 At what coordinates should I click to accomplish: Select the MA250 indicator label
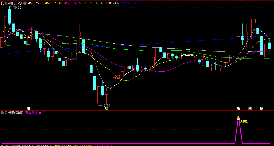131,3
